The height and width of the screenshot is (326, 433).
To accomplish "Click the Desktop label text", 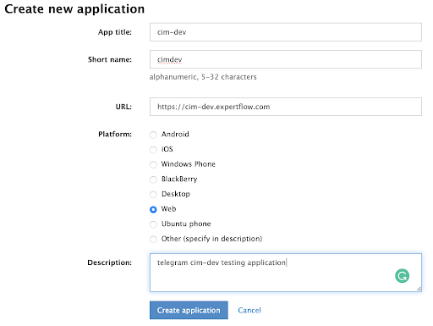I will click(176, 194).
